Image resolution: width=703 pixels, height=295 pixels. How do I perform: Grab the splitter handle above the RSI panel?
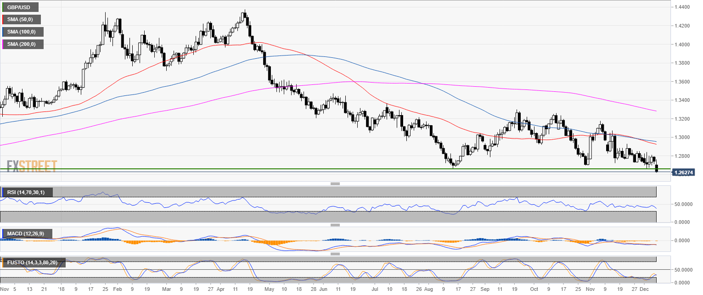335,184
